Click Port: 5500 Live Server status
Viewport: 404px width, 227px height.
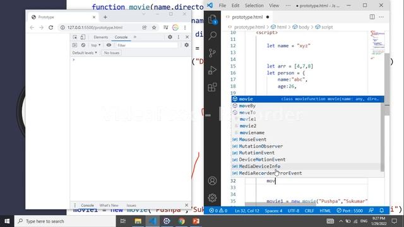point(350,211)
